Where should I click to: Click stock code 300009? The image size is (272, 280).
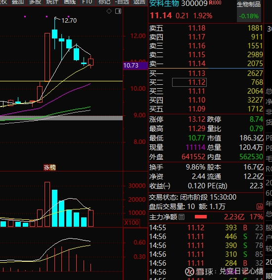[194, 3]
